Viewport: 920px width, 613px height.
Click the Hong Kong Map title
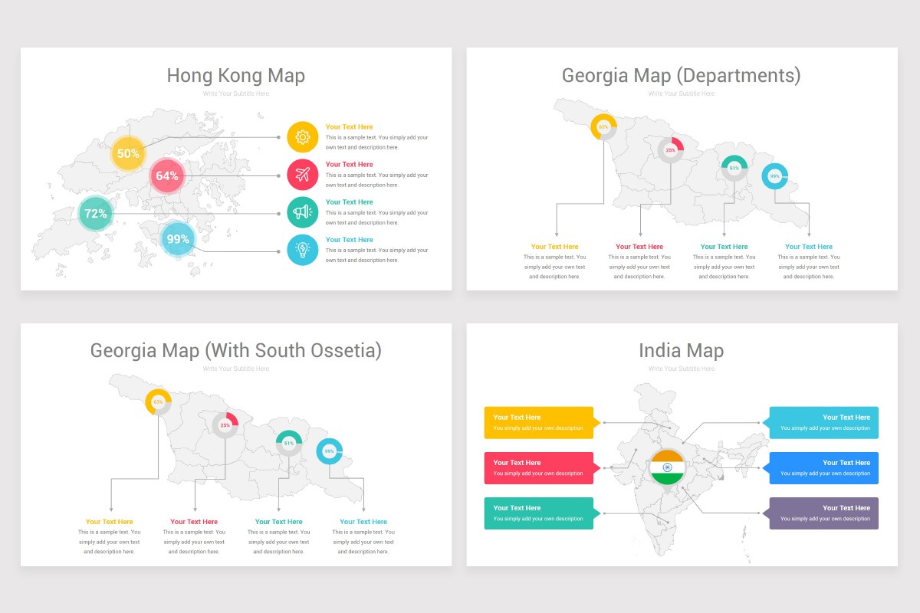(235, 76)
